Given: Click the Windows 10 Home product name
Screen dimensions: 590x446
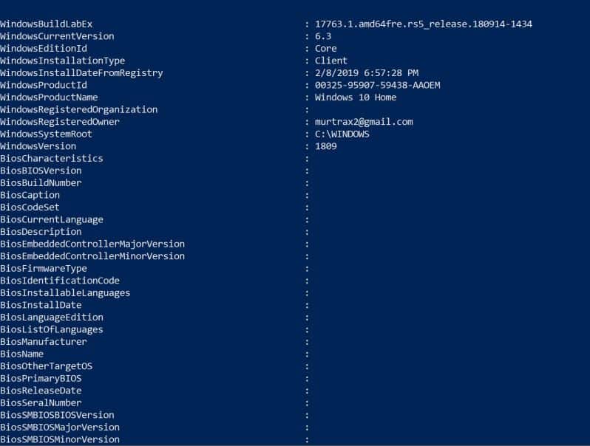Looking at the screenshot, I should coord(356,97).
